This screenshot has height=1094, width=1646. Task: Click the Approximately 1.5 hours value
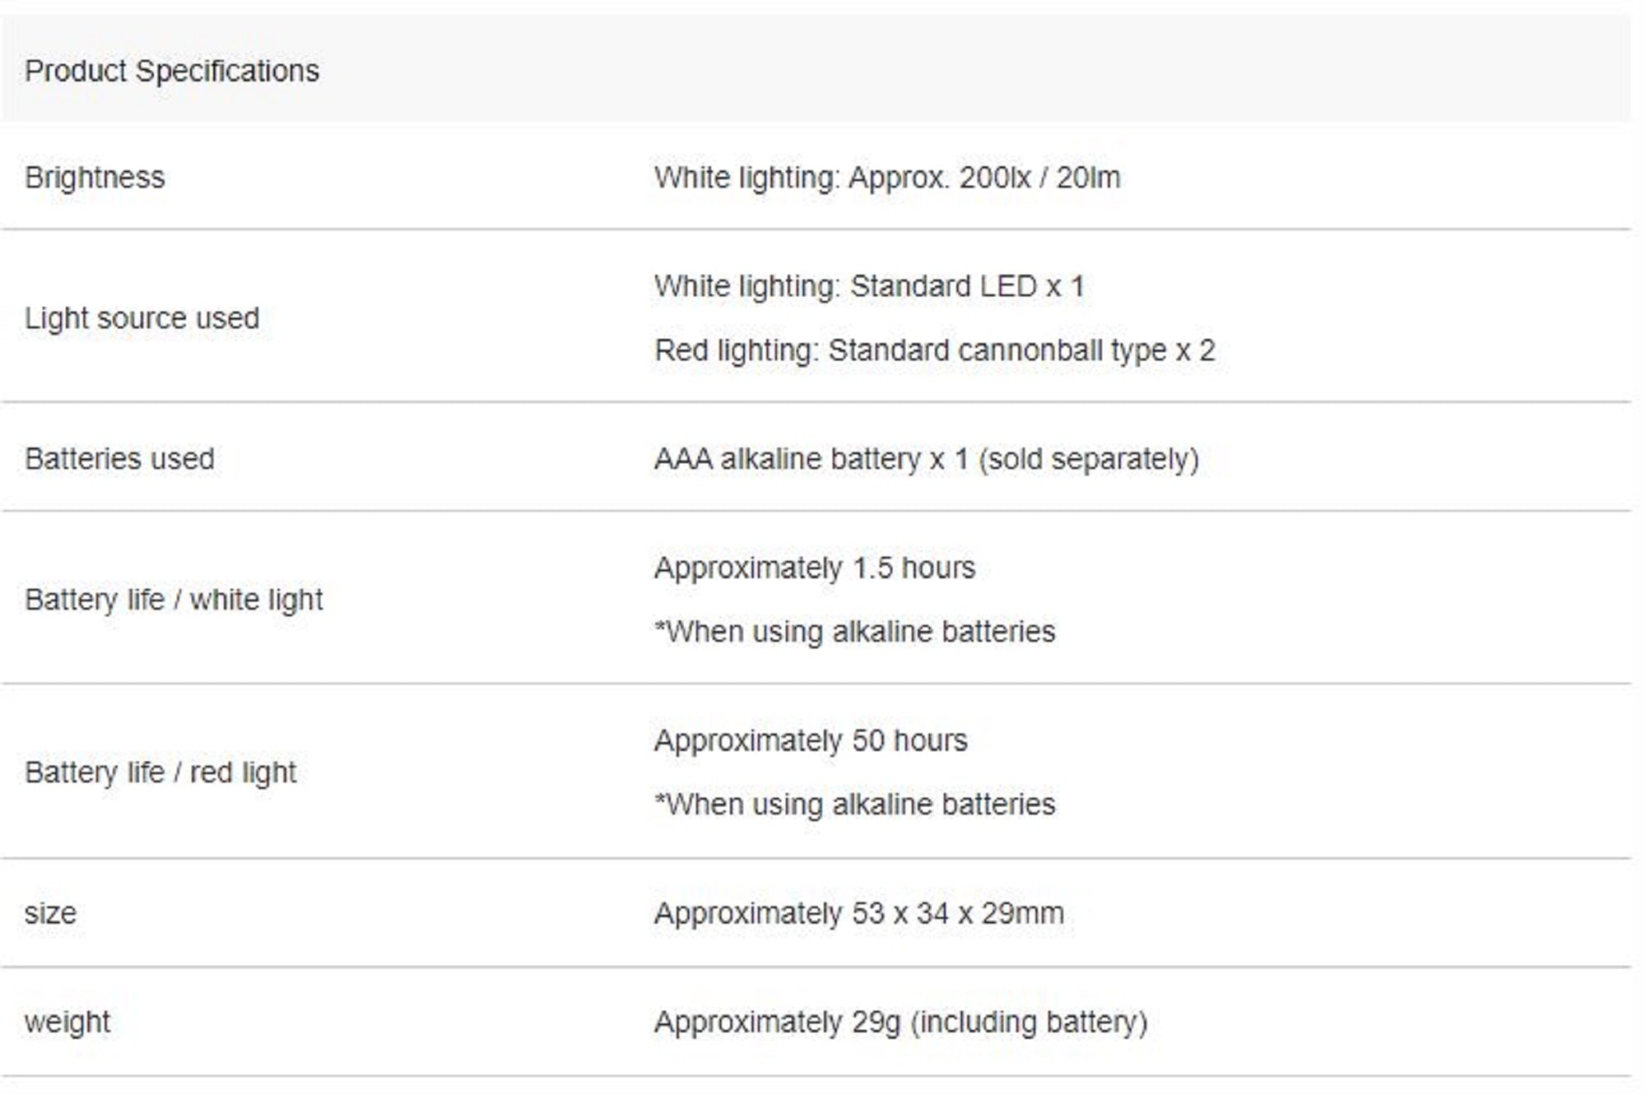pyautogui.click(x=815, y=568)
